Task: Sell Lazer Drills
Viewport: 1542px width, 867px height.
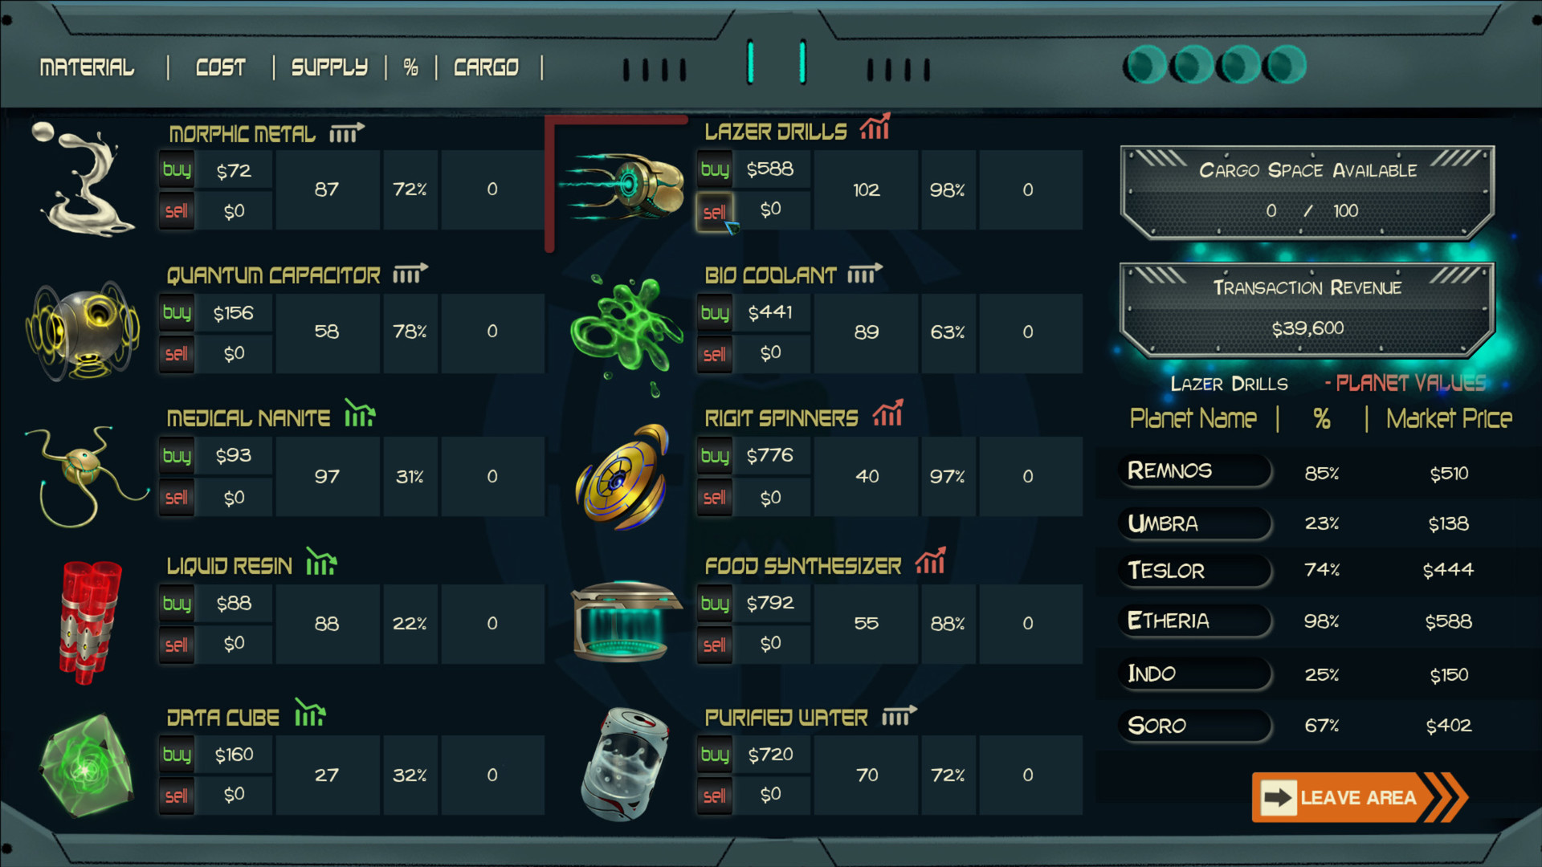Action: click(x=714, y=212)
